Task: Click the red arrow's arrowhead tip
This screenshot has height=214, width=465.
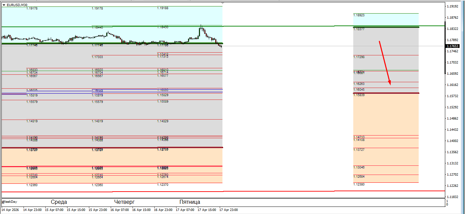Action: pos(390,84)
